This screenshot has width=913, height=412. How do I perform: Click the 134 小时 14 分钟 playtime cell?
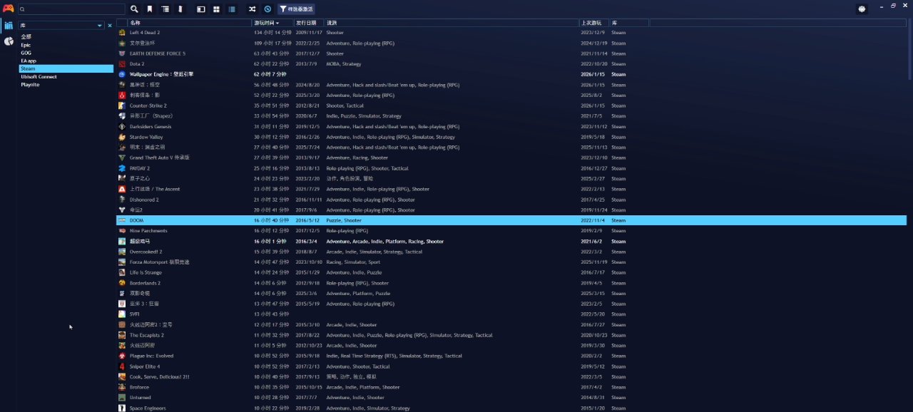tap(272, 33)
